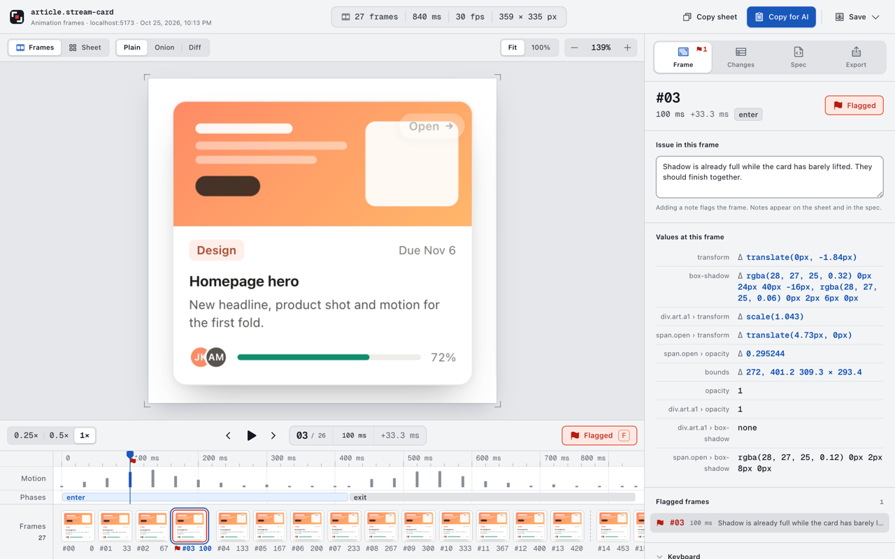Click Copy sheet button
Screen dimensions: 895x559
coord(710,17)
